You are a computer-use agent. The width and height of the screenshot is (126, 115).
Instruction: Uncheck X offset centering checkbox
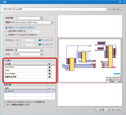coord(40,40)
